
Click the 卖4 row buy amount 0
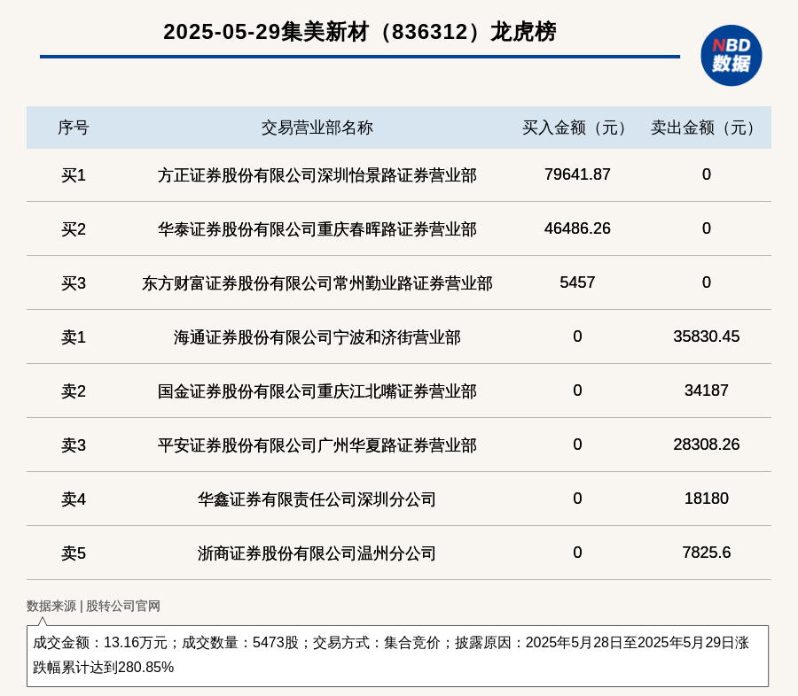pos(577,499)
